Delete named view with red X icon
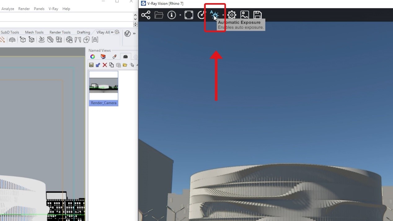The image size is (393, 221). (105, 65)
